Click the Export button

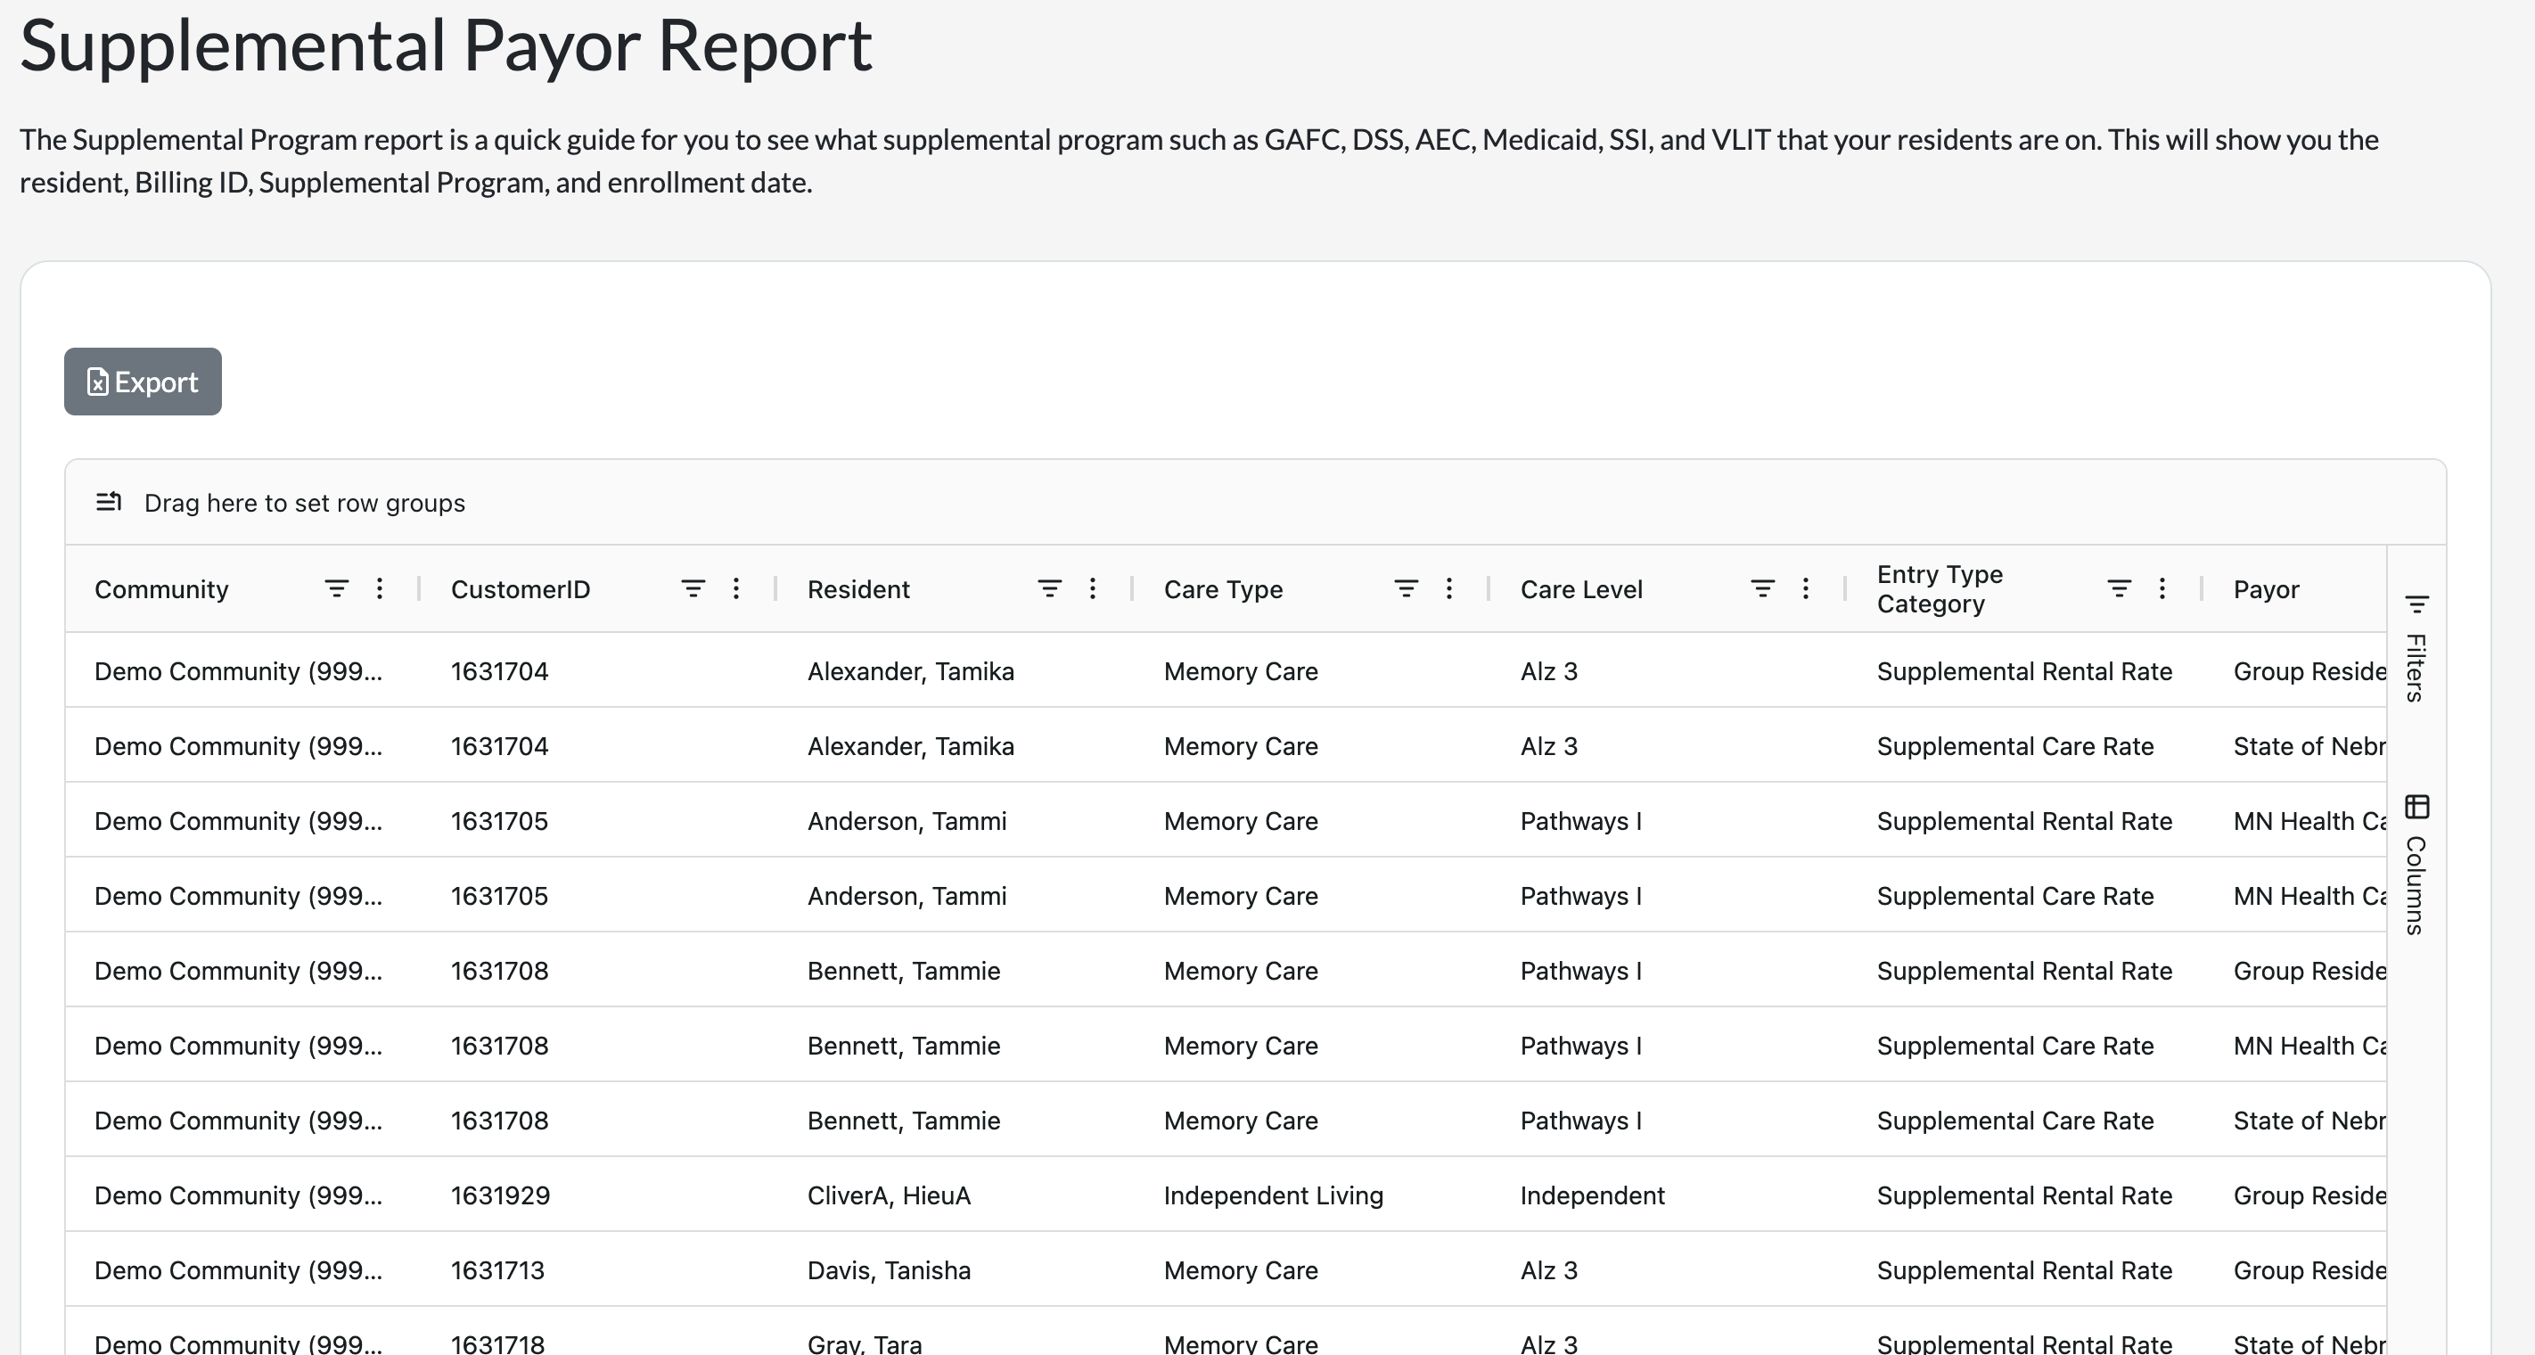click(x=143, y=382)
